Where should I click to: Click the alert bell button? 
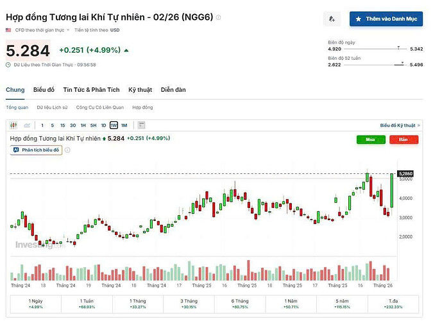332,19
